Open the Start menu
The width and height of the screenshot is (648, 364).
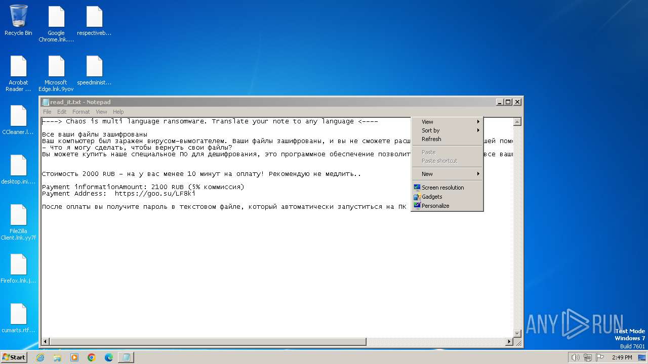[14, 357]
